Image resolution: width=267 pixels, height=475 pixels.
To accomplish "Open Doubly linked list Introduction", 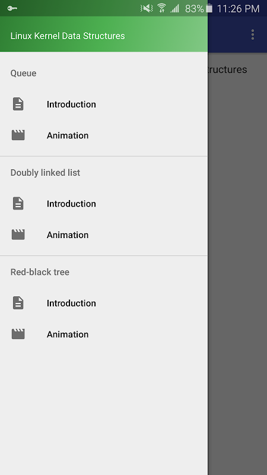I will tap(104, 203).
